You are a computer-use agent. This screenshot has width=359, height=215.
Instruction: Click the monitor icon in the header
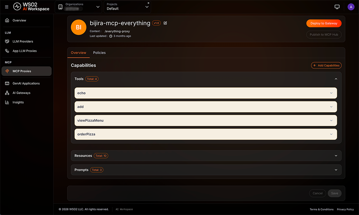pos(337,7)
